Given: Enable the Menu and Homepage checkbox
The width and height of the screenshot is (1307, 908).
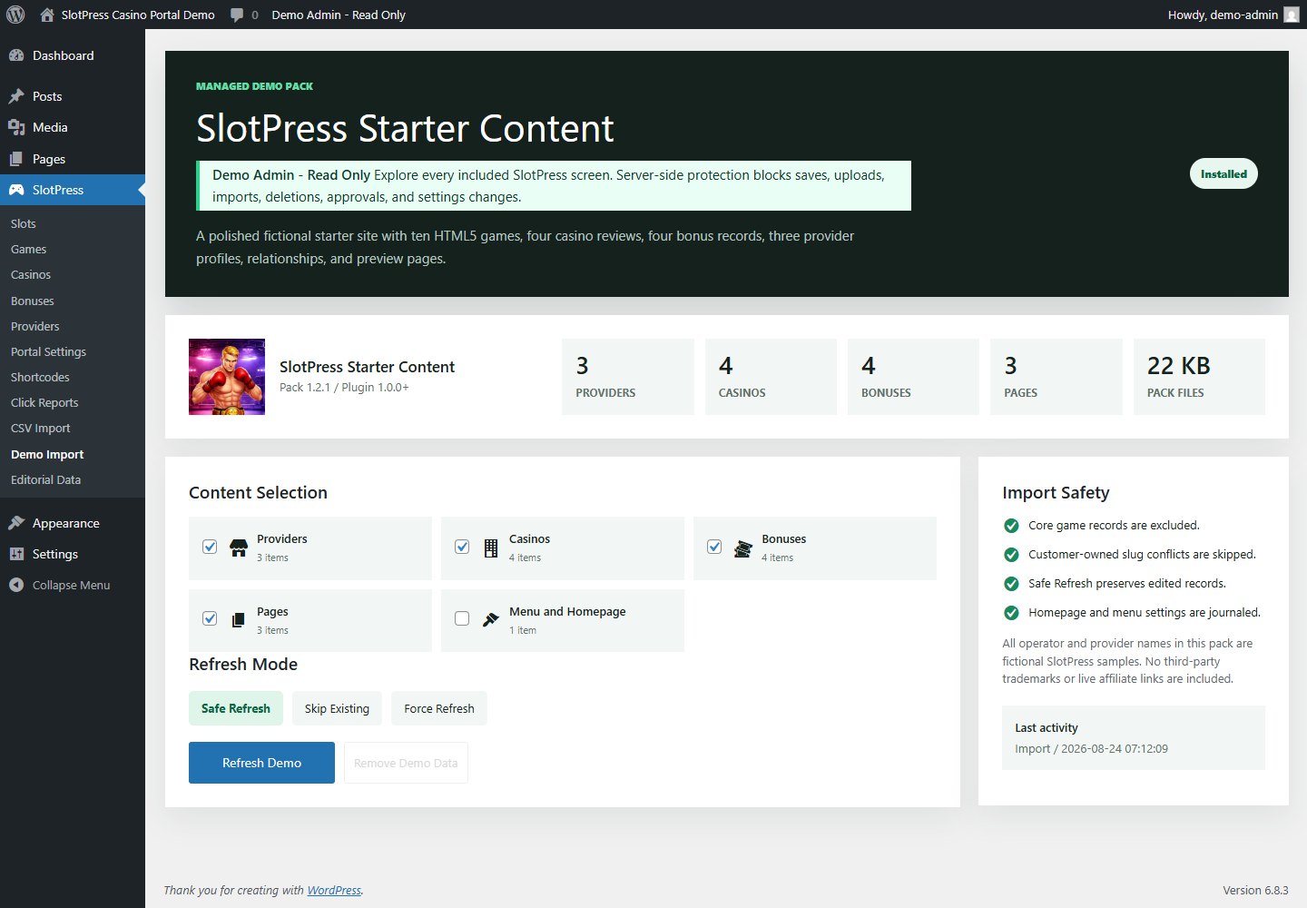Looking at the screenshot, I should 462,618.
